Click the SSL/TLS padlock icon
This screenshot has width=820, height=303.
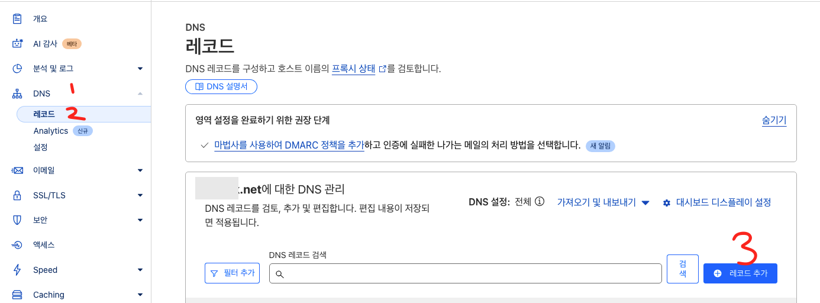tap(17, 195)
